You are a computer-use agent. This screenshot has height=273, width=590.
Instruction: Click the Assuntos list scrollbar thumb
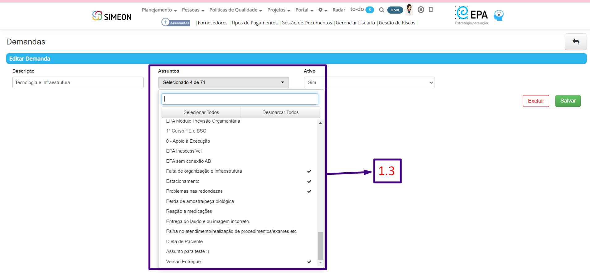(x=320, y=246)
